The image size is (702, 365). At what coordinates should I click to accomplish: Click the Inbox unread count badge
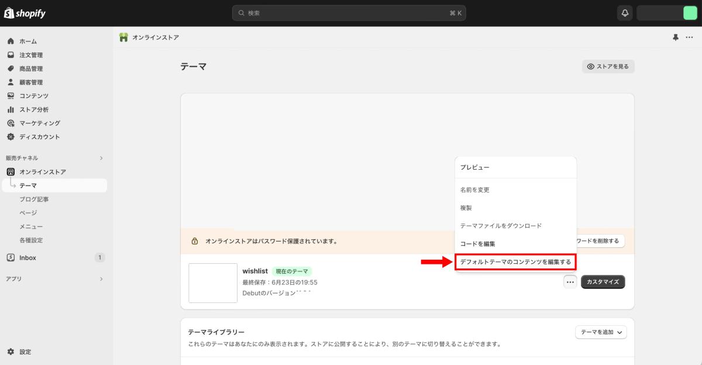(x=99, y=258)
